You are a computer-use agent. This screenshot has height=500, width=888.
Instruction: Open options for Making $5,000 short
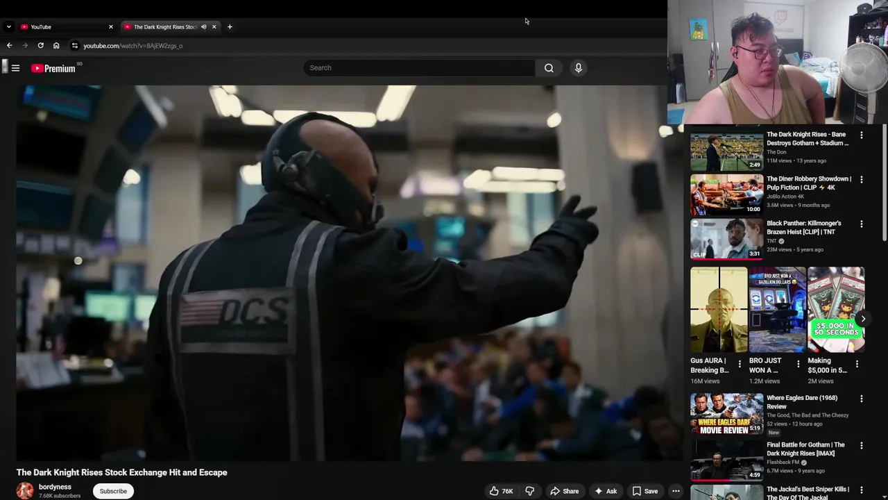(857, 364)
